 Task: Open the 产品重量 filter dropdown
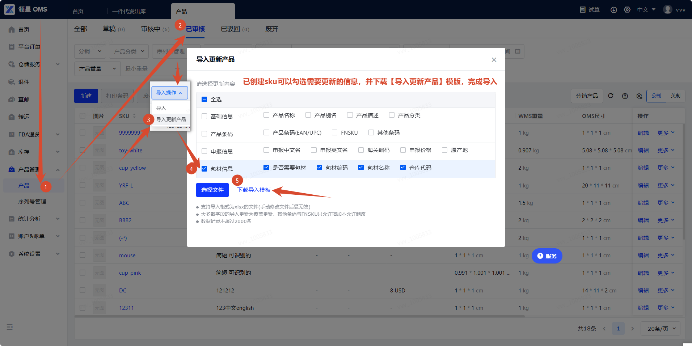pos(97,69)
